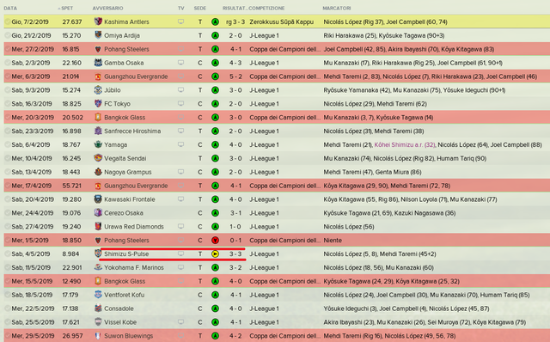The height and width of the screenshot is (342, 550).
Task: Click the Coppa dei Campioni competition on the Suwon Bluewings row
Action: [284, 336]
